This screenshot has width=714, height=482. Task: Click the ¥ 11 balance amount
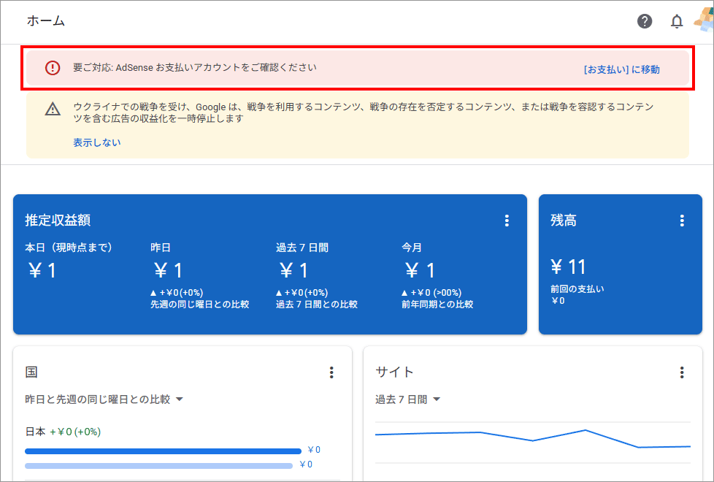pos(568,267)
